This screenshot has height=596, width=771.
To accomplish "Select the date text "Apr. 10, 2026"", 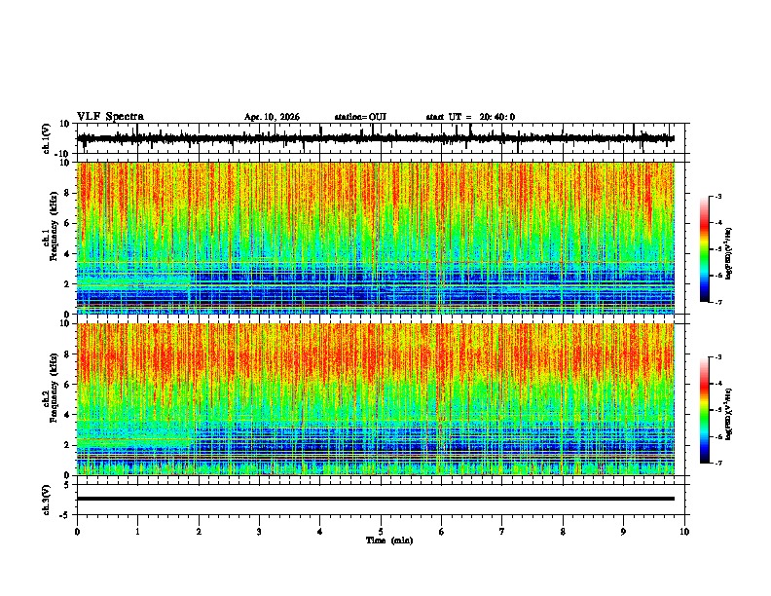I will (272, 117).
